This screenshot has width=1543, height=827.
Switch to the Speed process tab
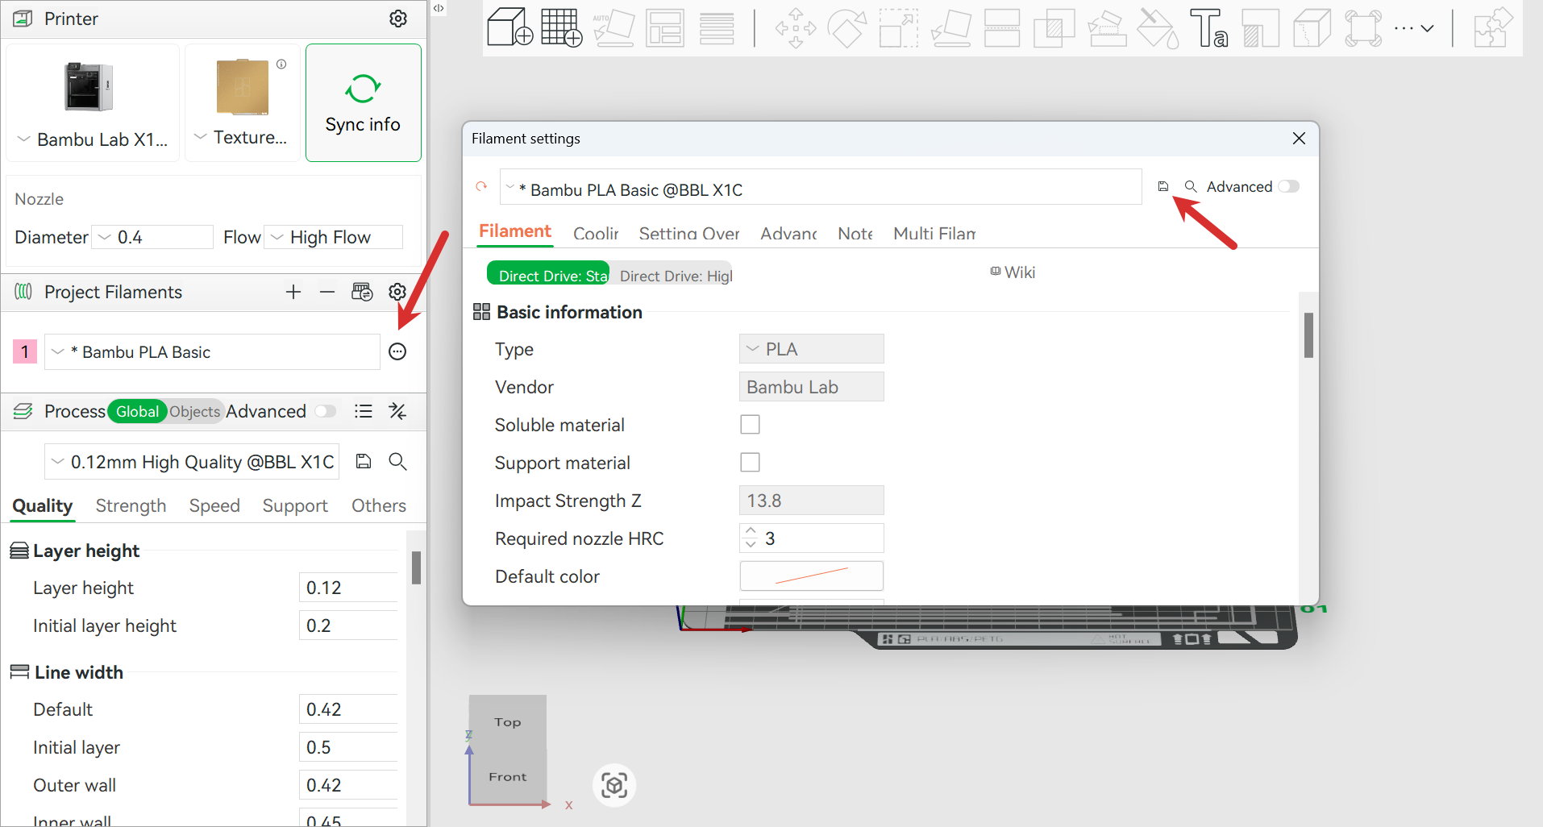coord(214,505)
